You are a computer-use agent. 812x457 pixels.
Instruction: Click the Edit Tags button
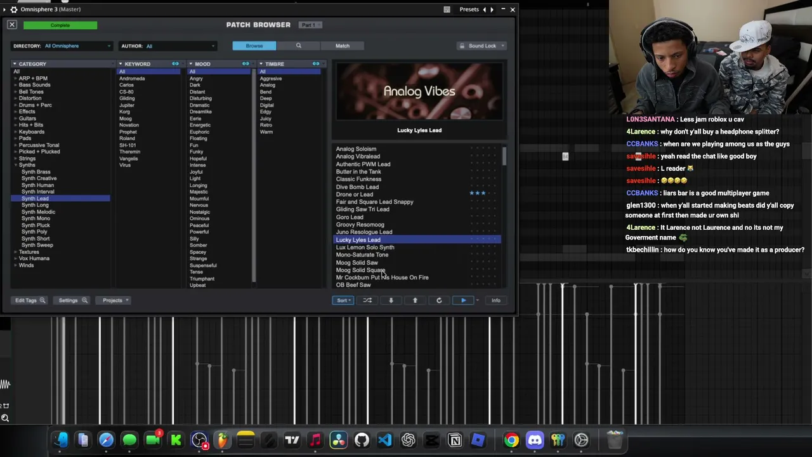coord(29,300)
